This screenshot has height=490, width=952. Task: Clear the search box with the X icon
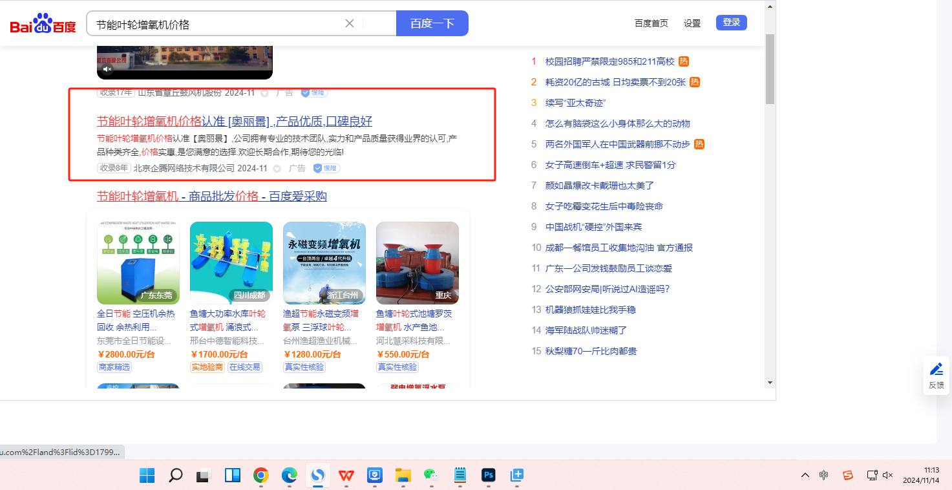coord(350,23)
